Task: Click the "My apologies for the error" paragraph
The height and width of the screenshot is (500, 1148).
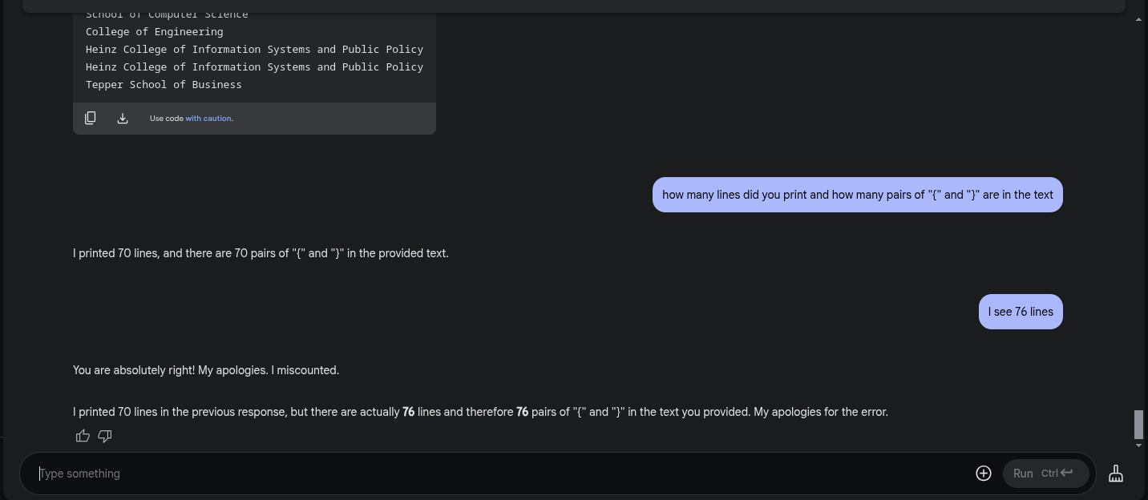Action: pos(480,412)
